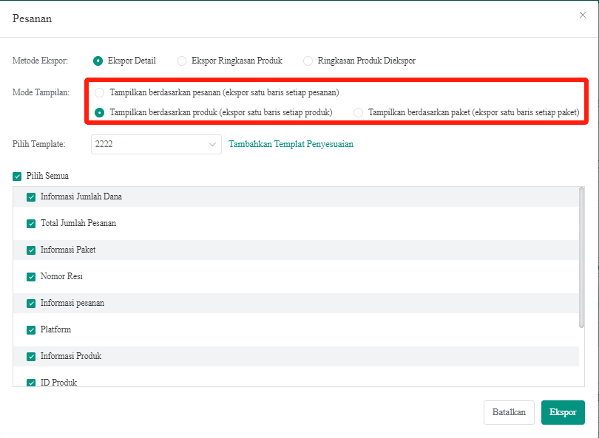Click the green Ekspor button

point(563,412)
